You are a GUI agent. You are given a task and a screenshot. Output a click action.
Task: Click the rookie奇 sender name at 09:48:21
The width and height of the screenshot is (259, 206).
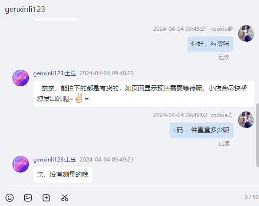pyautogui.click(x=222, y=29)
